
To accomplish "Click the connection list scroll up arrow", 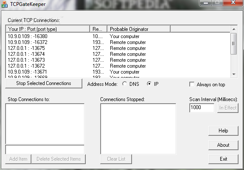I will pyautogui.click(x=234, y=29).
